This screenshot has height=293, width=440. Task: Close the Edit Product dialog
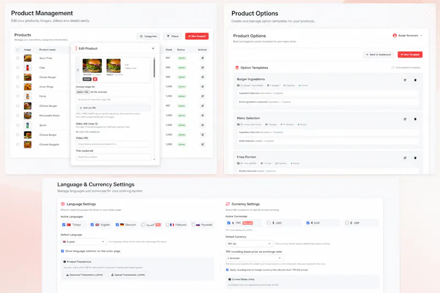153,48
